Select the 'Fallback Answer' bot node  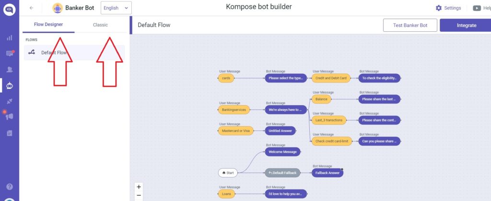tap(327, 173)
